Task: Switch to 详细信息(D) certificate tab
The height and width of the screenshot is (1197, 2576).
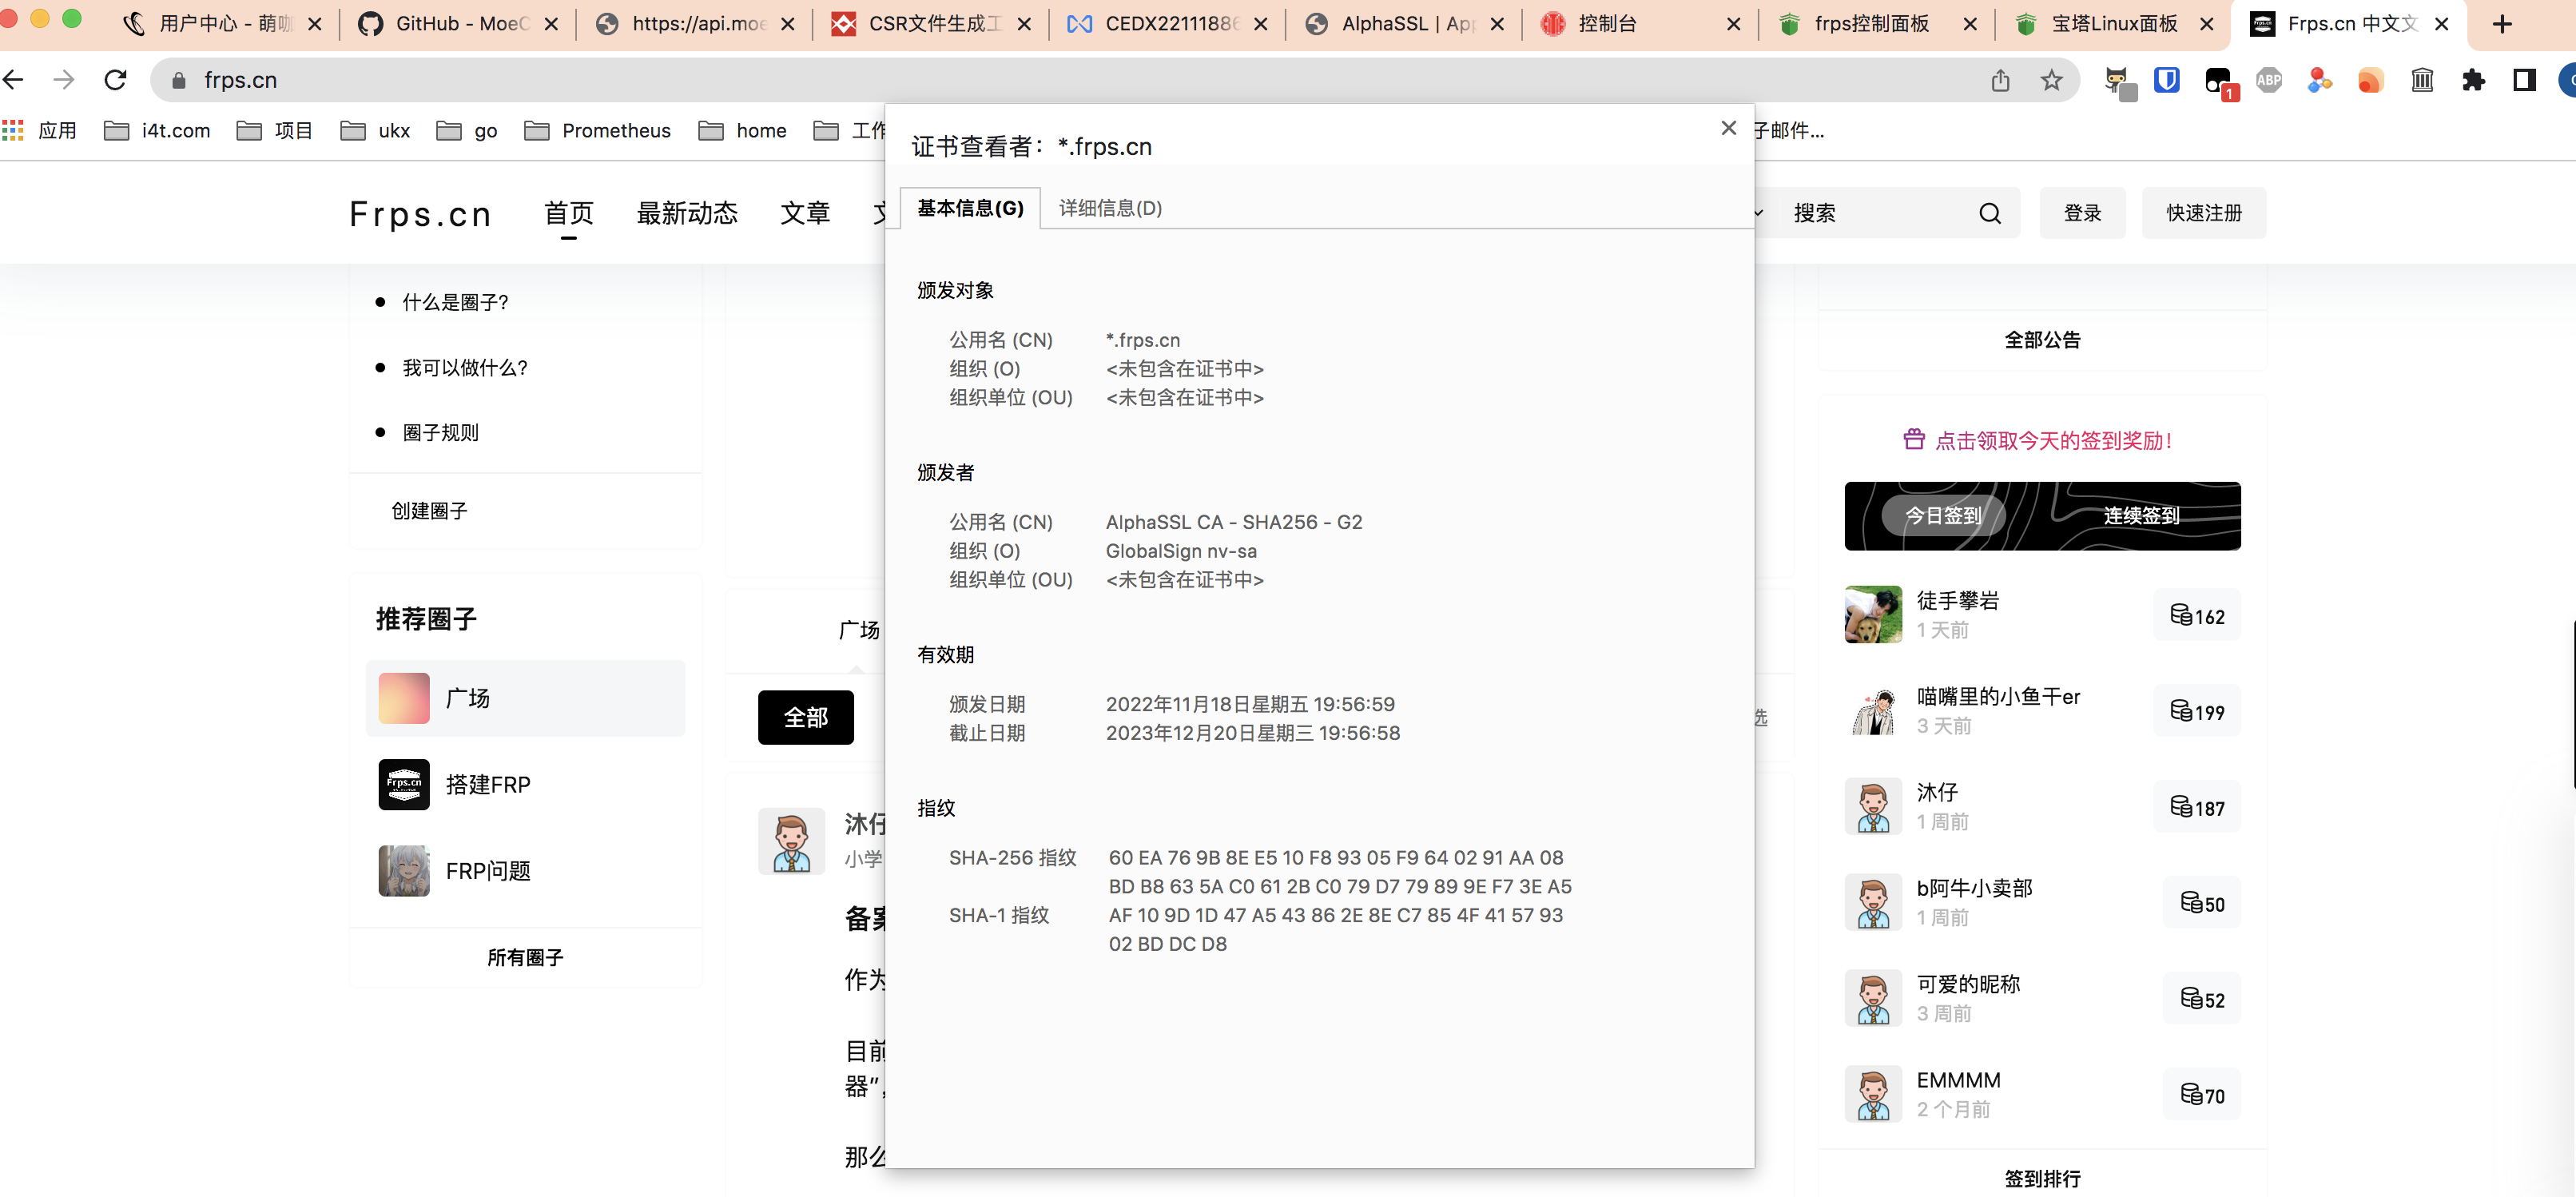Action: click(x=1110, y=208)
